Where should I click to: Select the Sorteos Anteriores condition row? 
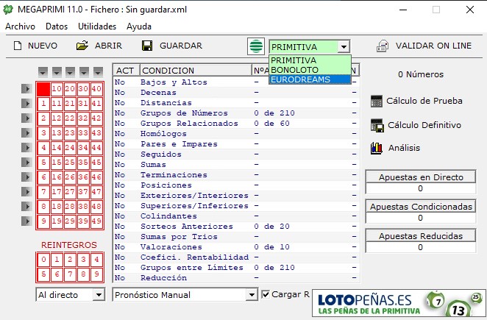[236, 227]
